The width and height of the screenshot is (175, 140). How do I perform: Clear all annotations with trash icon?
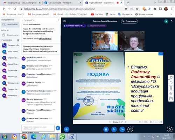[171, 88]
